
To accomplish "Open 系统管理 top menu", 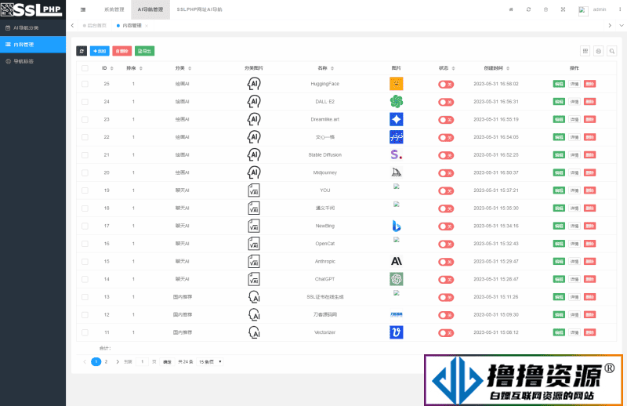I will tap(114, 9).
